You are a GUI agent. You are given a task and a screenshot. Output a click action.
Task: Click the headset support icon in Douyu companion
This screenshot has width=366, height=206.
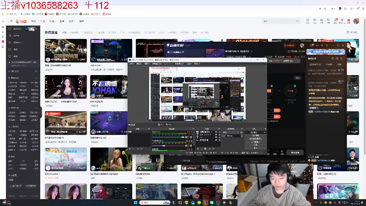coord(317,45)
